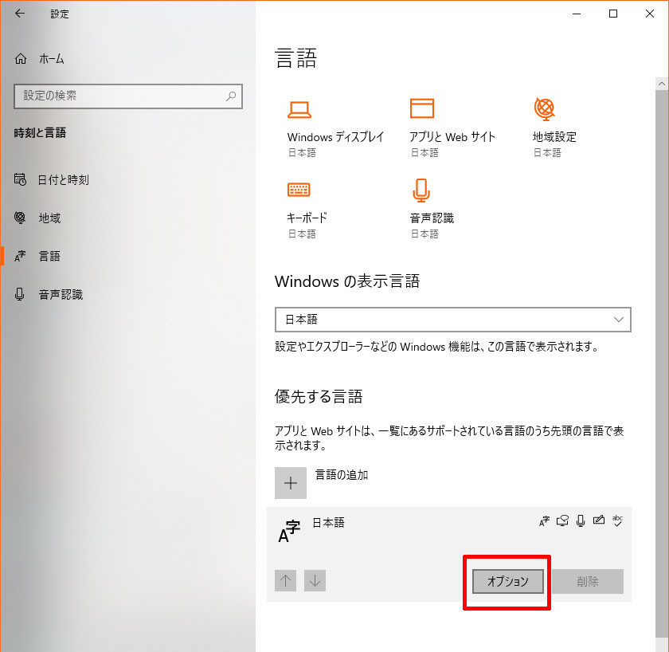This screenshot has height=652, width=669.
Task: Close the 設定 window
Action: pyautogui.click(x=649, y=14)
